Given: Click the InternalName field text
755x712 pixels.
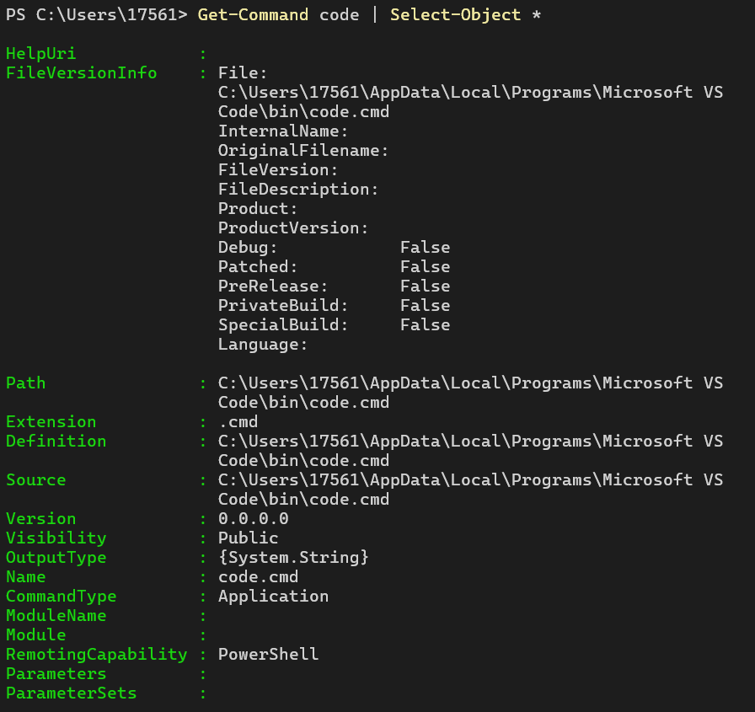Looking at the screenshot, I should point(283,131).
